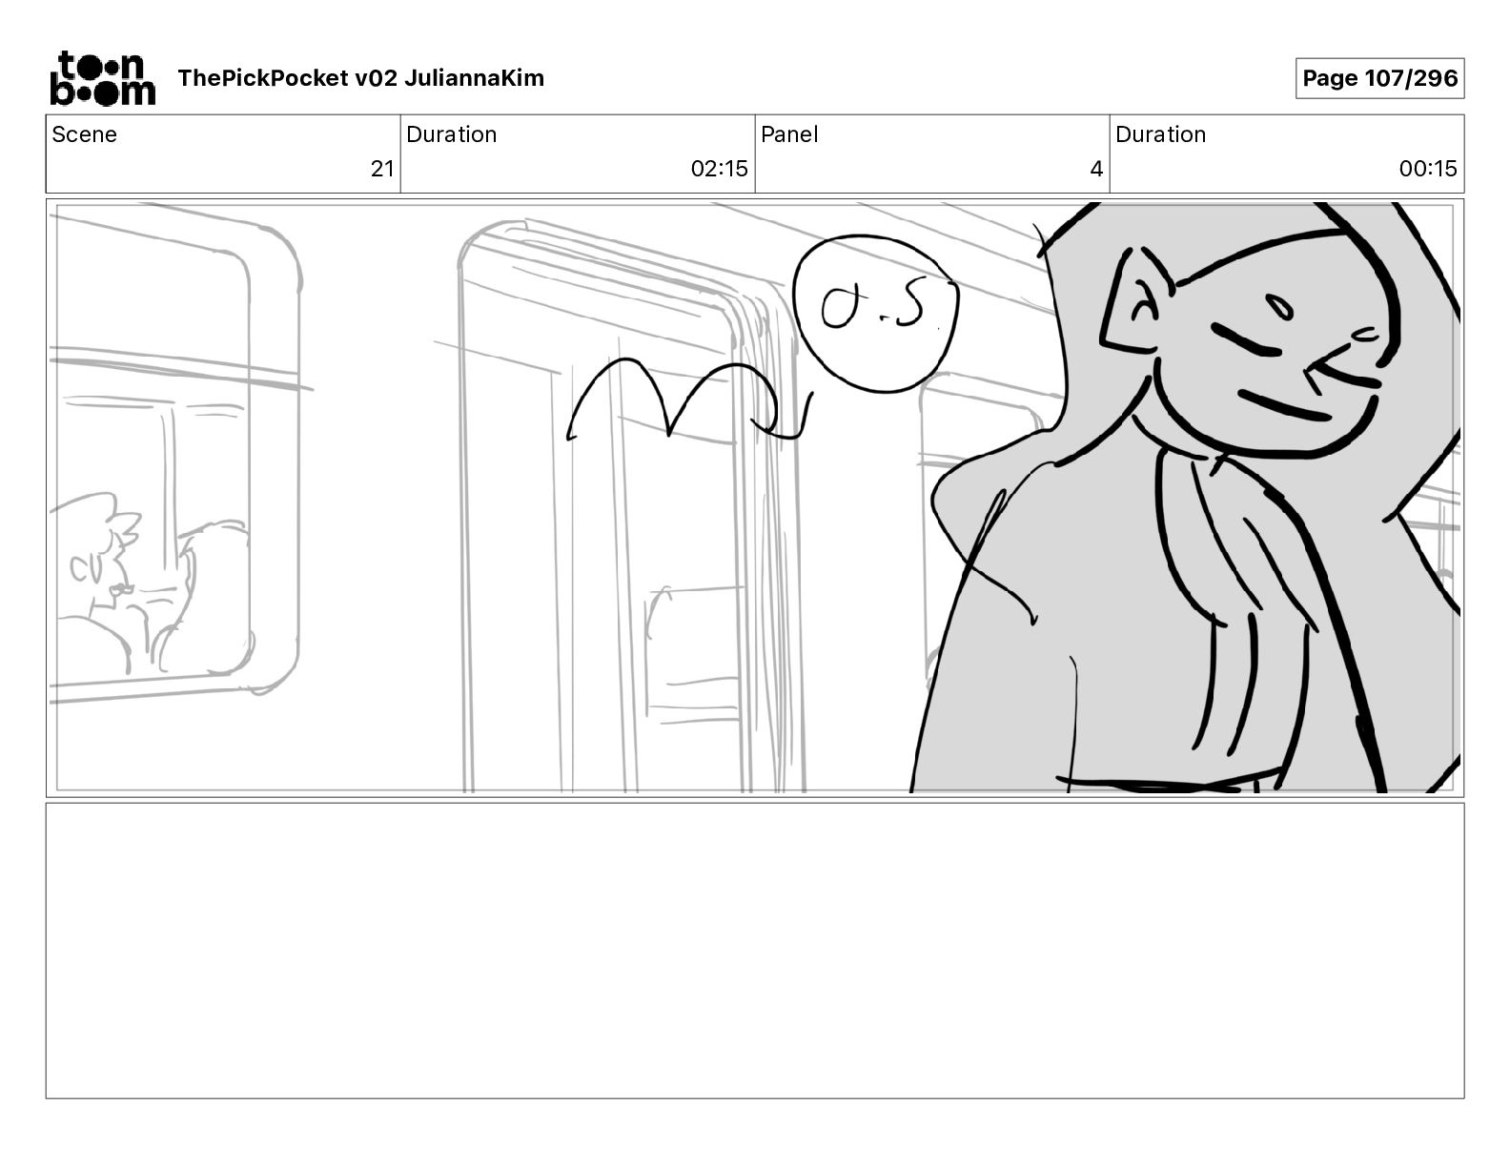Click the Toon Boom logo
This screenshot has width=1510, height=1167.
[x=102, y=77]
